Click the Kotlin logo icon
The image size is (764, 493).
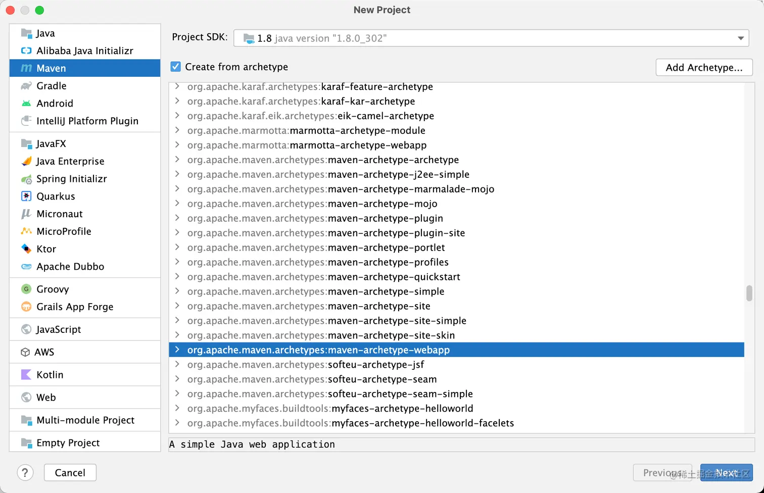[26, 375]
